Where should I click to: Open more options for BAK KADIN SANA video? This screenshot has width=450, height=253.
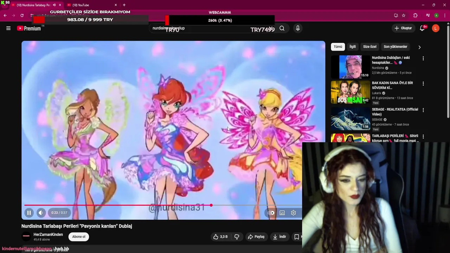[x=423, y=84]
